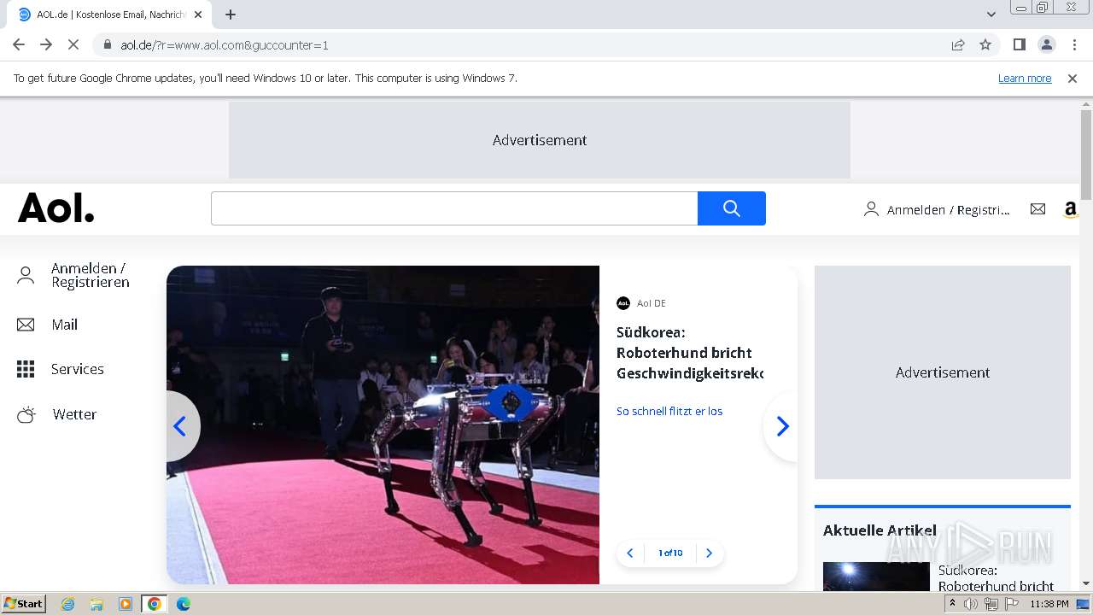Open Internet Explorer from taskbar
The height and width of the screenshot is (615, 1093).
(x=68, y=604)
